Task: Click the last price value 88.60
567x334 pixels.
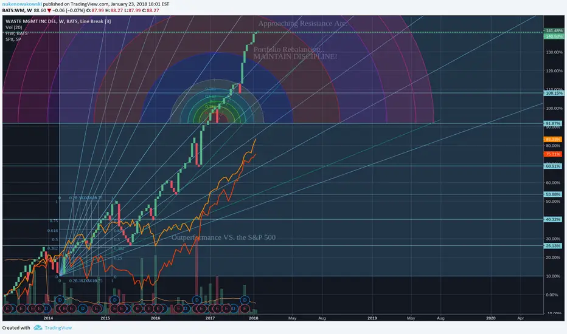Action: 40,10
